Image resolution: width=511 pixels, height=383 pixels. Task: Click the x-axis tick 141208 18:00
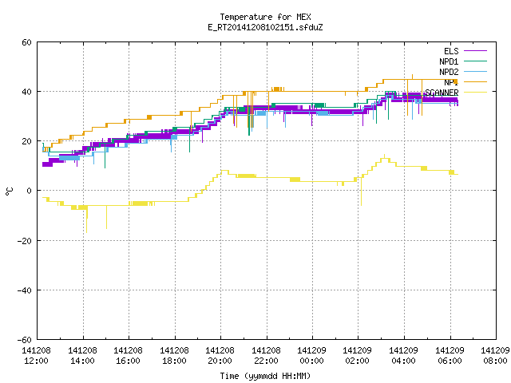pyautogui.click(x=174, y=356)
